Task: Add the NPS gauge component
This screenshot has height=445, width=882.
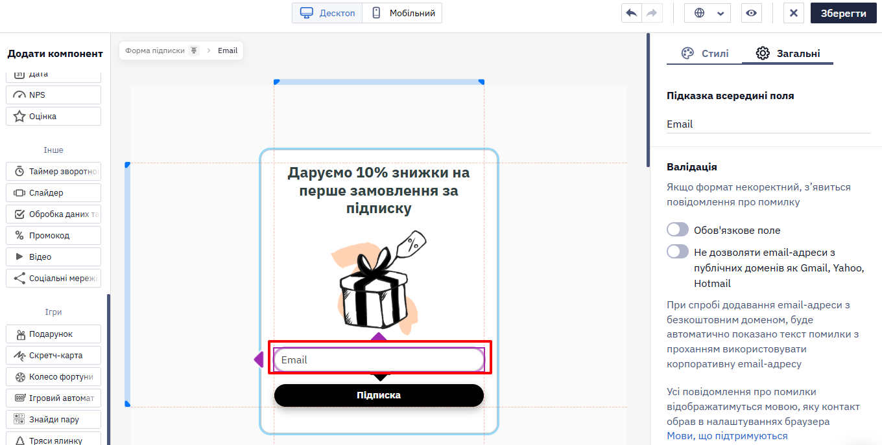Action: 54,95
